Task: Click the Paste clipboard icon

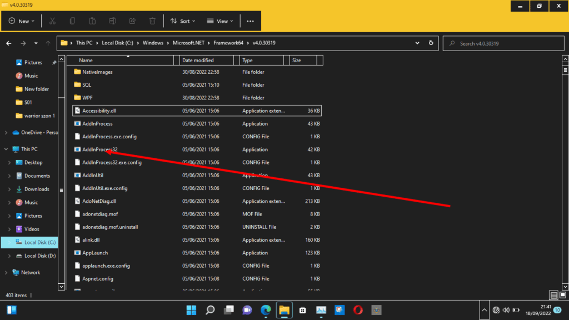Action: click(x=93, y=21)
